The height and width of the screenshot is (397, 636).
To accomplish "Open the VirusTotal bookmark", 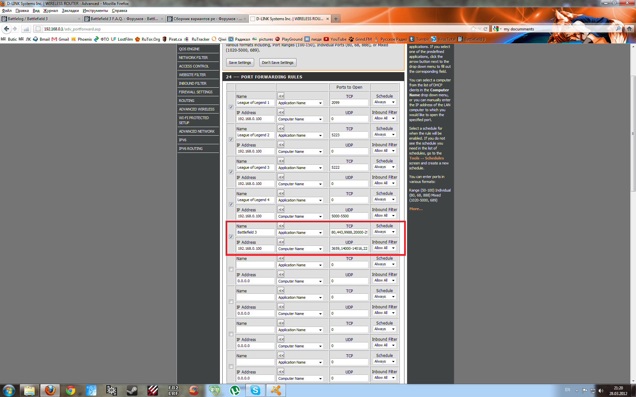I will click(x=443, y=39).
